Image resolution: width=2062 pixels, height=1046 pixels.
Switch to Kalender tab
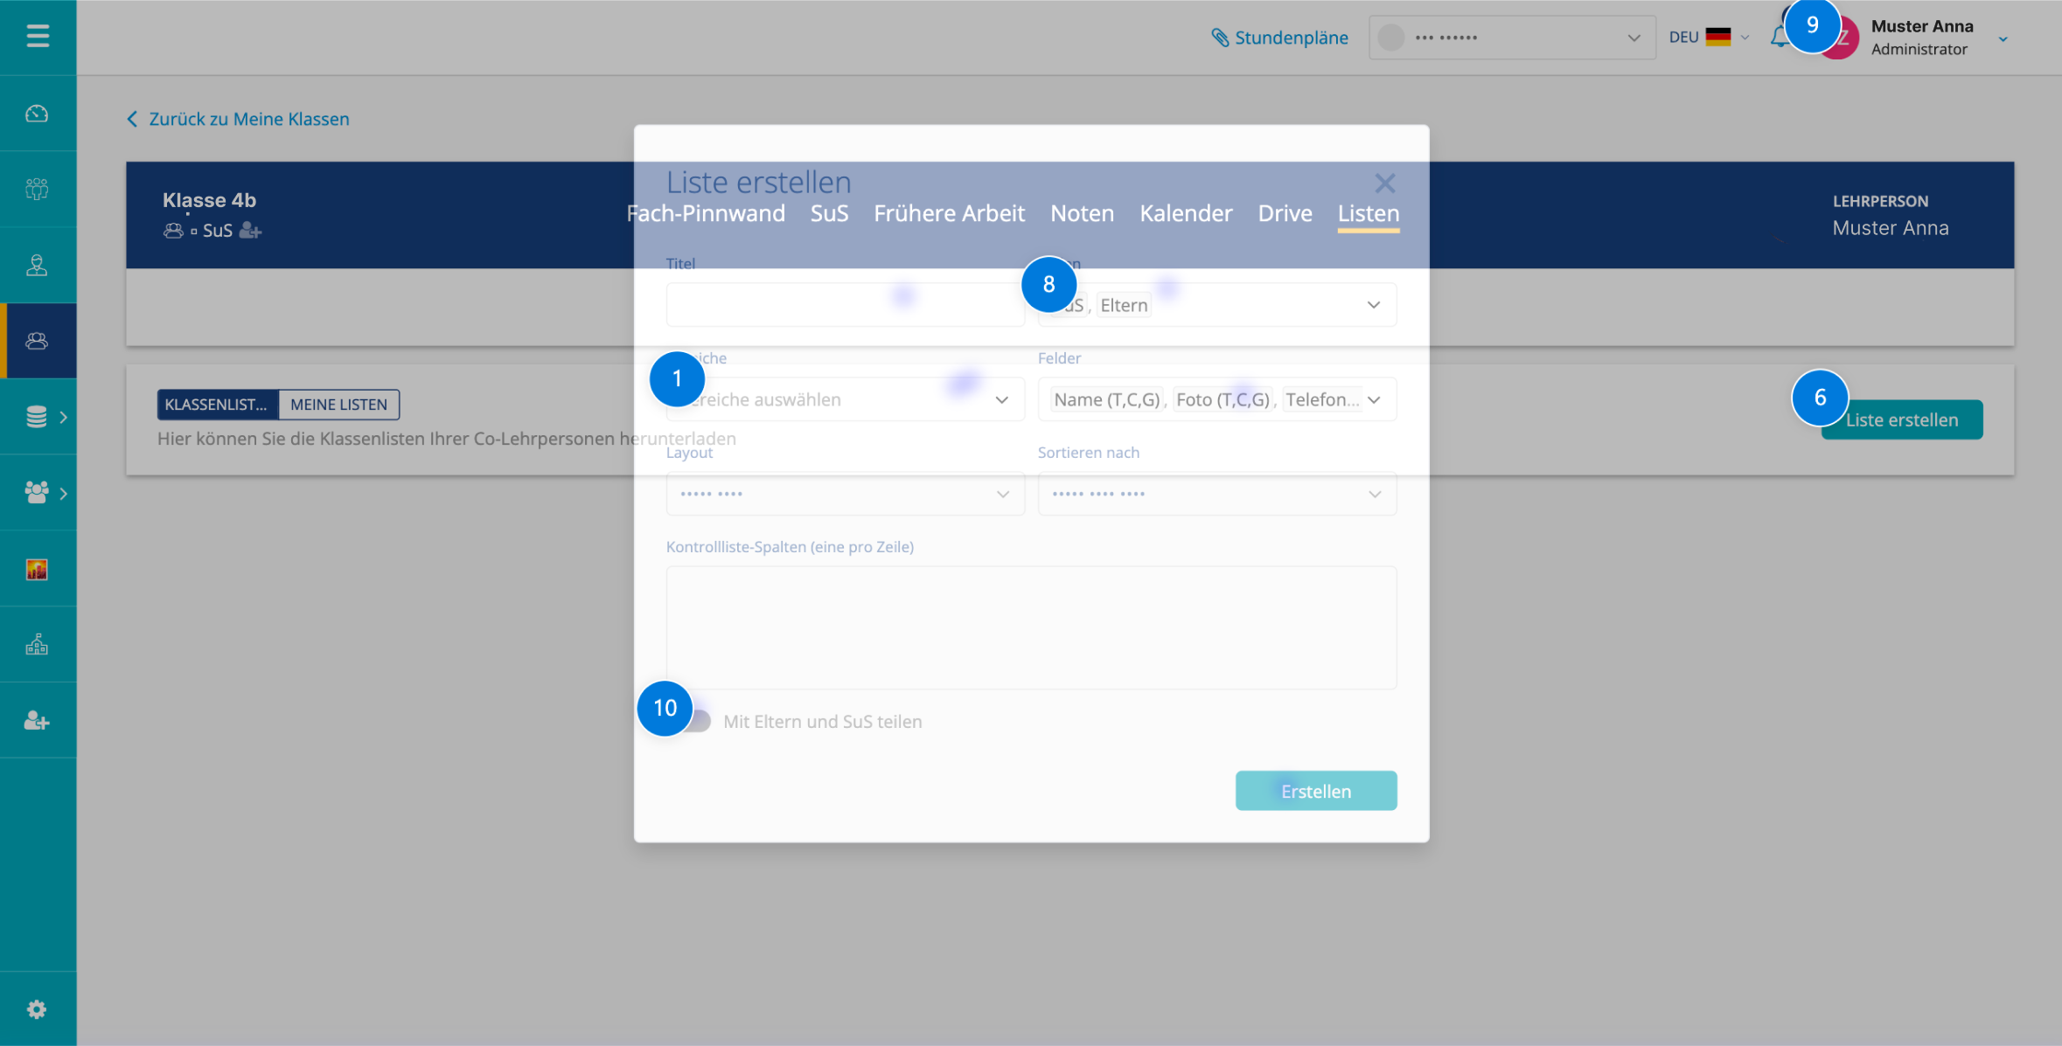[1186, 213]
